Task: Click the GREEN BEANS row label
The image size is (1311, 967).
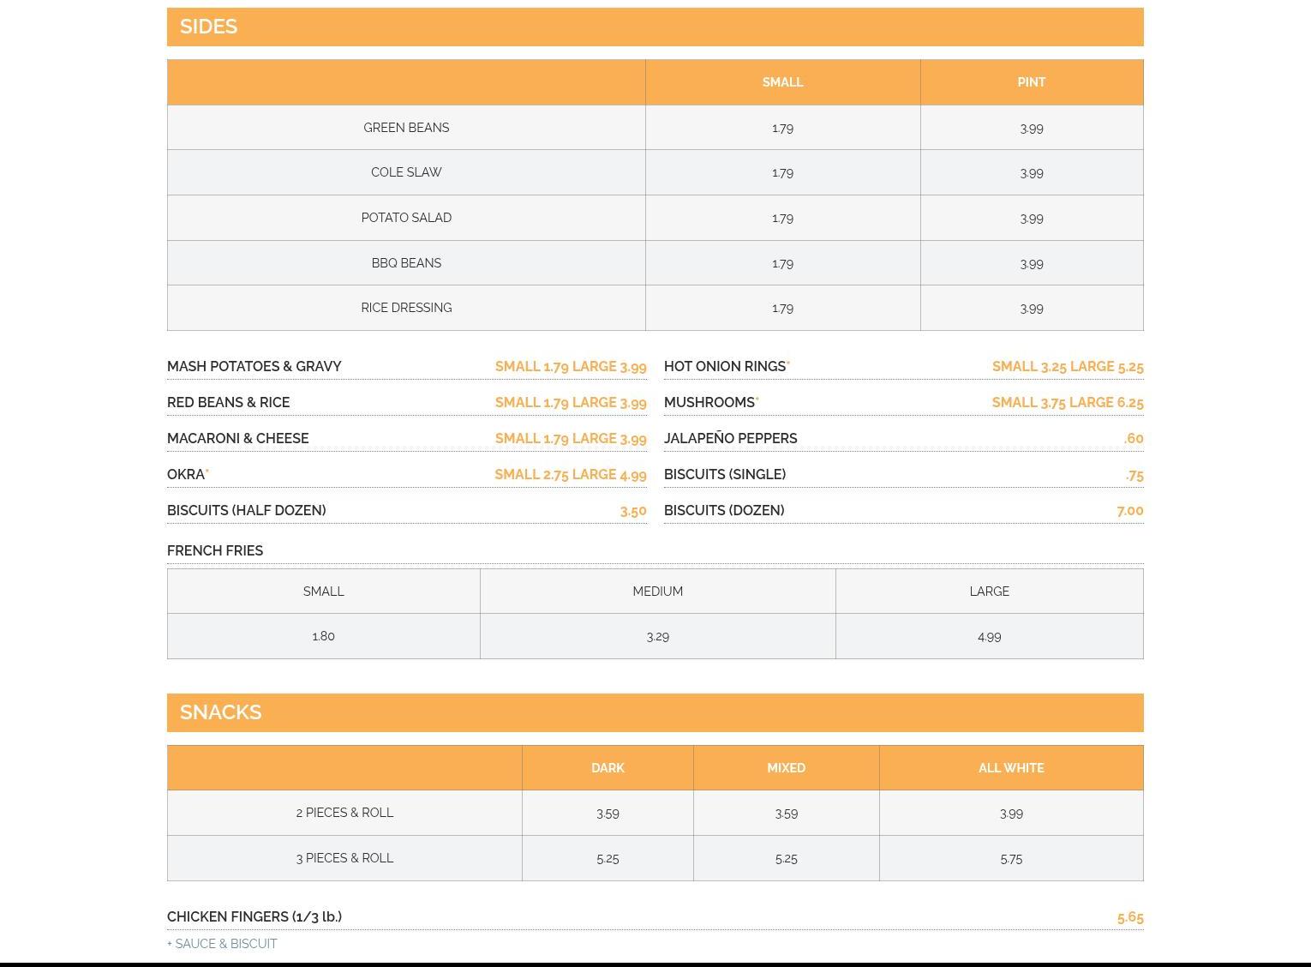Action: click(406, 128)
